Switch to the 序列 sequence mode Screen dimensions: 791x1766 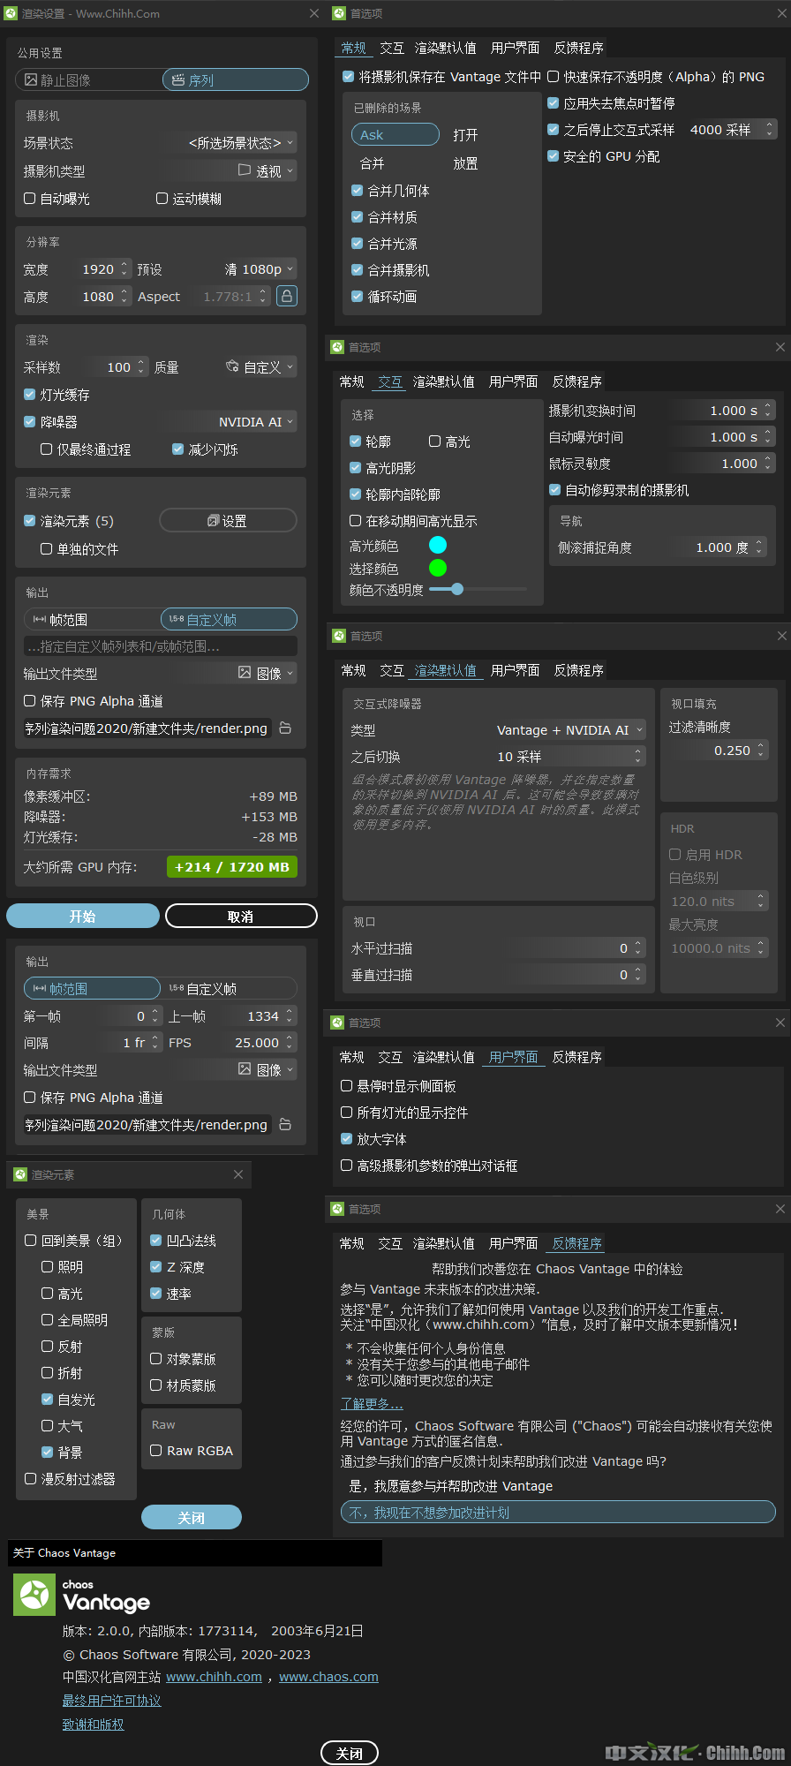pos(235,80)
